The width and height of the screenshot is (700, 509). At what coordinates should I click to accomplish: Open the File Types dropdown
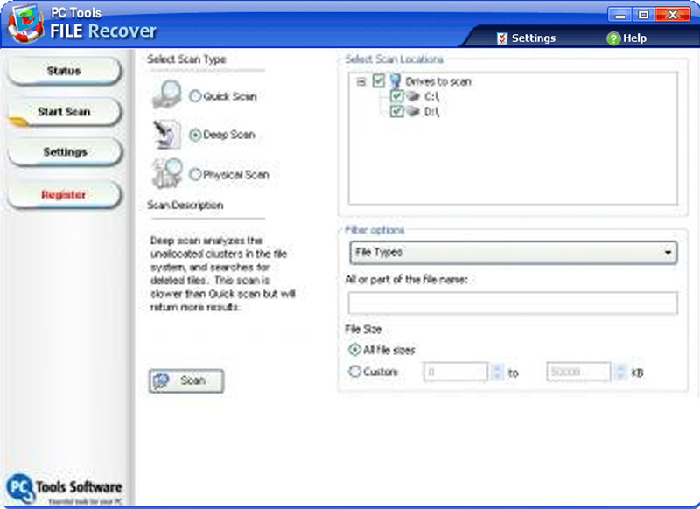click(x=513, y=253)
